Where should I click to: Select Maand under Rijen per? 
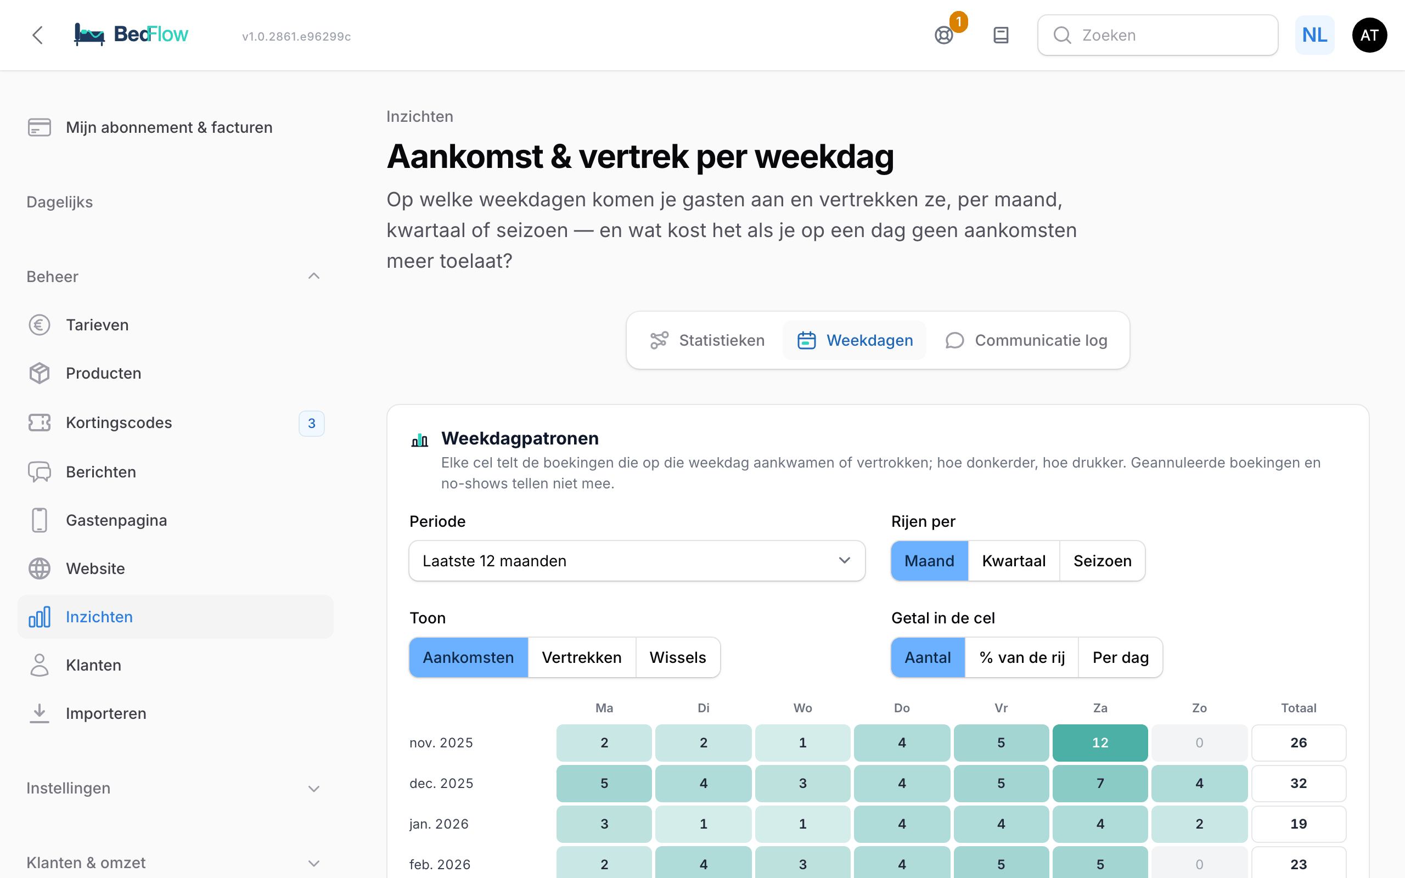coord(930,560)
